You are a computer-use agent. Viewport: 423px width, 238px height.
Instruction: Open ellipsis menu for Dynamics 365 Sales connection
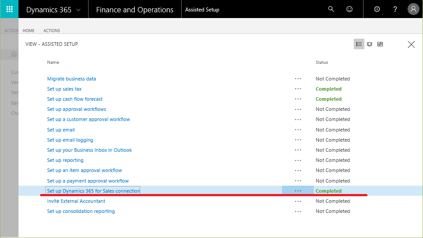(298, 190)
